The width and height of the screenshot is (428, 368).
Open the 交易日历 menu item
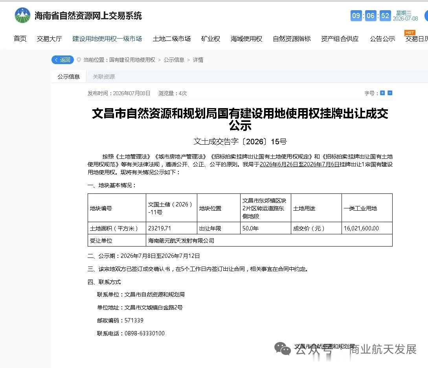click(417, 39)
